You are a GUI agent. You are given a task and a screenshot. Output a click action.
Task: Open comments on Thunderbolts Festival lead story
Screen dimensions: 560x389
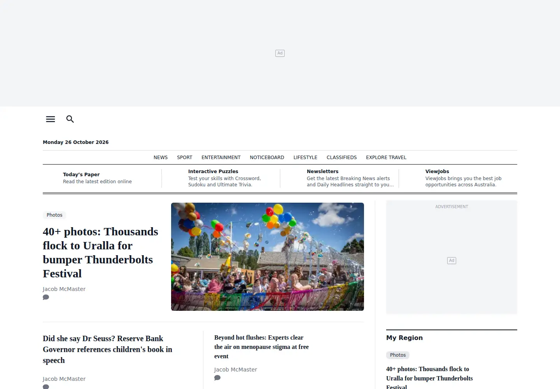tap(46, 297)
